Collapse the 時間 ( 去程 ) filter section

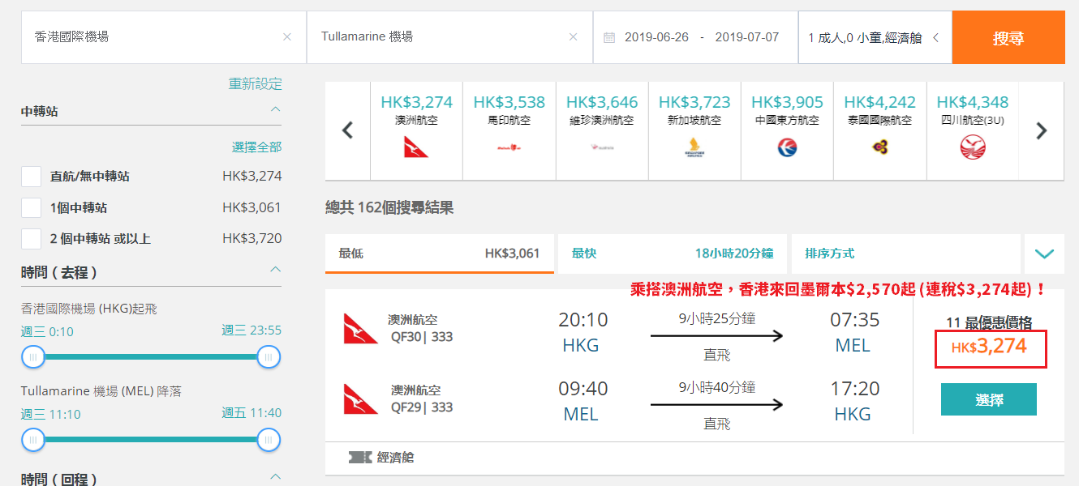pos(276,269)
